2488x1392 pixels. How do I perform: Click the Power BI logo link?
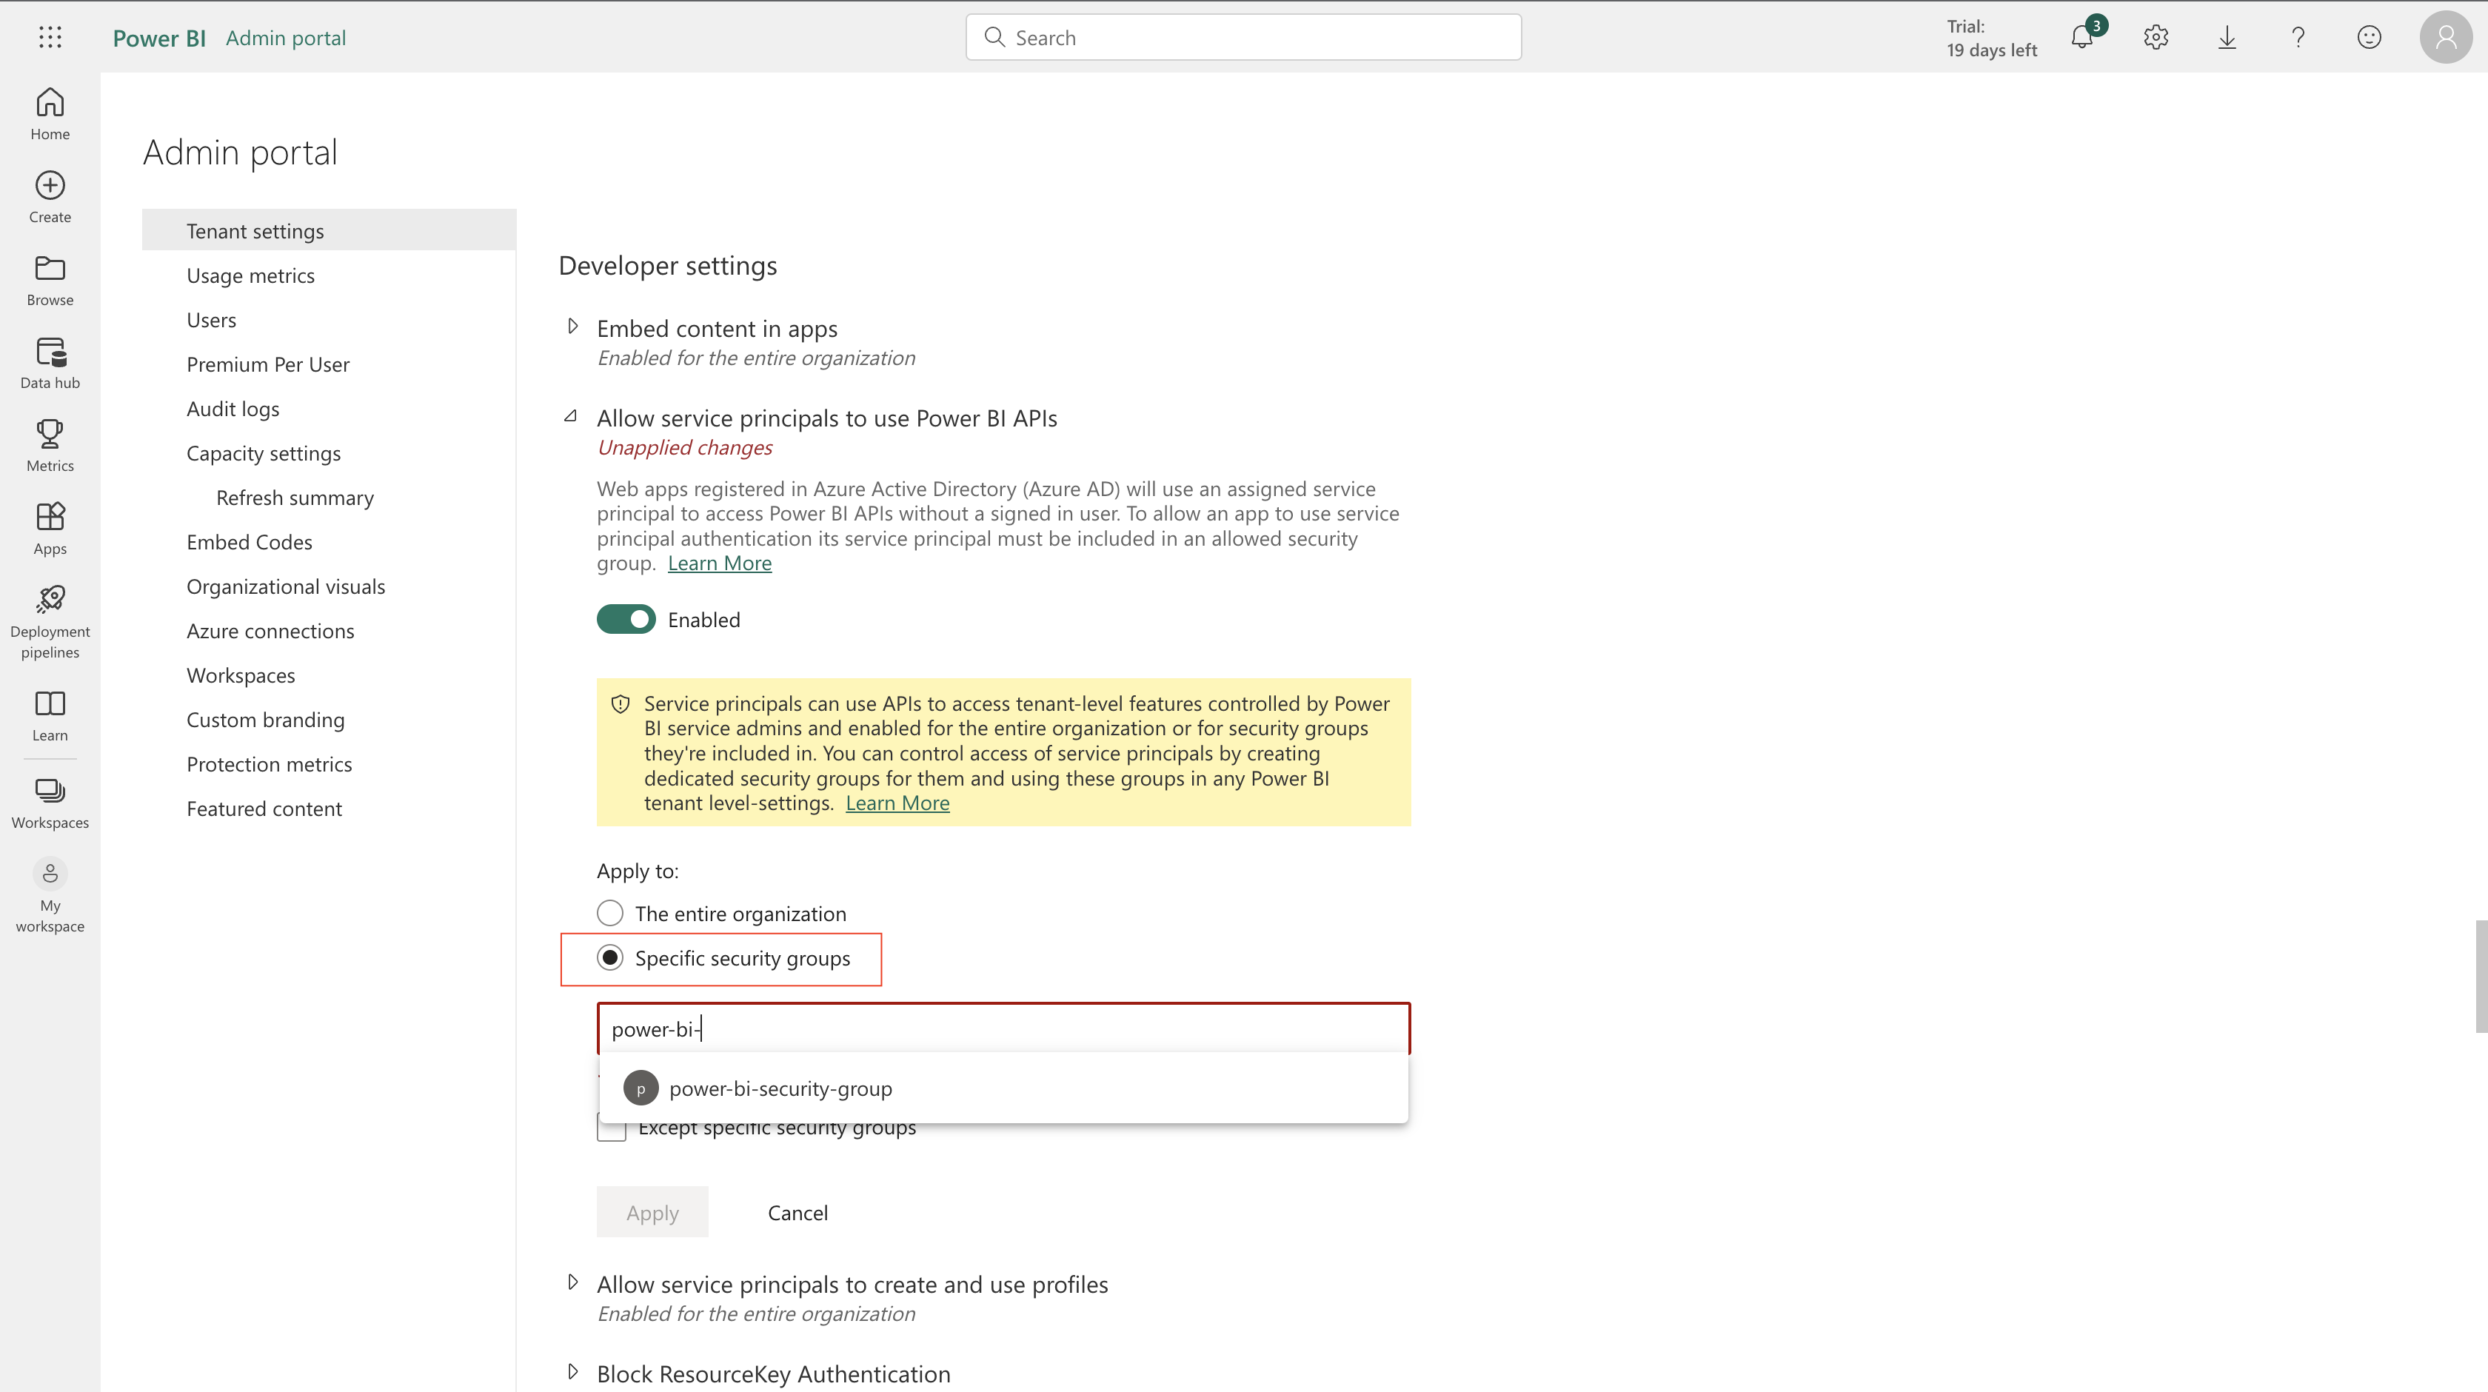coord(158,38)
